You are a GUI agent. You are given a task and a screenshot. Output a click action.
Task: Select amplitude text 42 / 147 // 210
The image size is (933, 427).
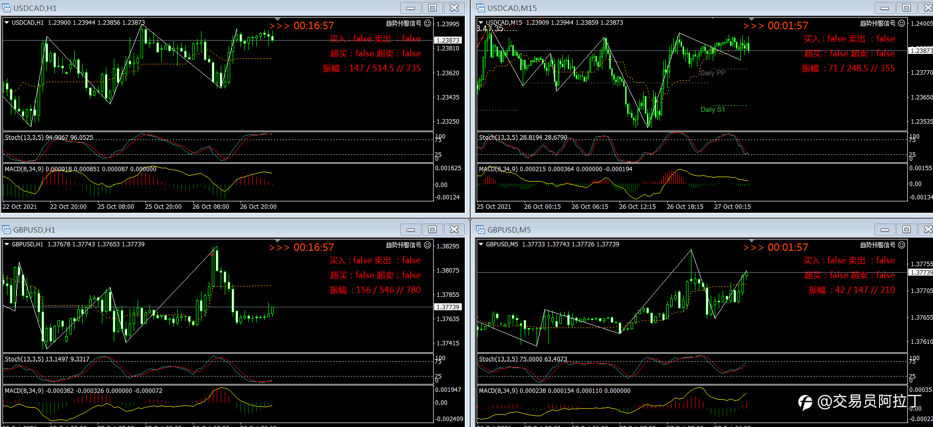(865, 290)
